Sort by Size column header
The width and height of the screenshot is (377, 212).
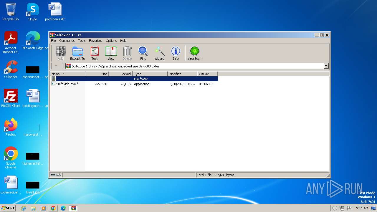(97, 74)
